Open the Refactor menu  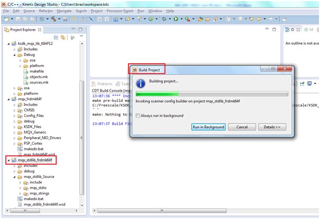pos(45,11)
